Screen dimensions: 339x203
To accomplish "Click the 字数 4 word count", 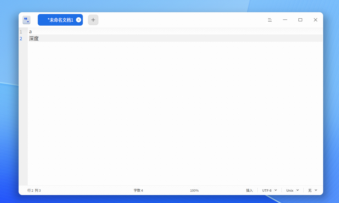I will tap(138, 191).
